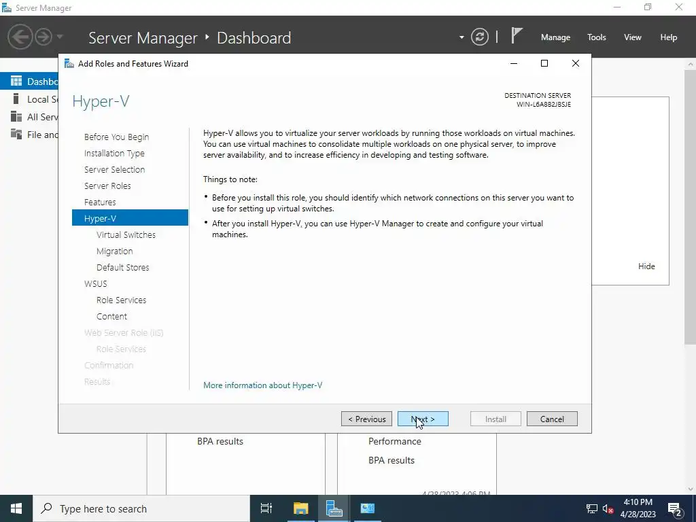Close the Add Roles wizard window
Image resolution: width=696 pixels, height=522 pixels.
coord(575,63)
